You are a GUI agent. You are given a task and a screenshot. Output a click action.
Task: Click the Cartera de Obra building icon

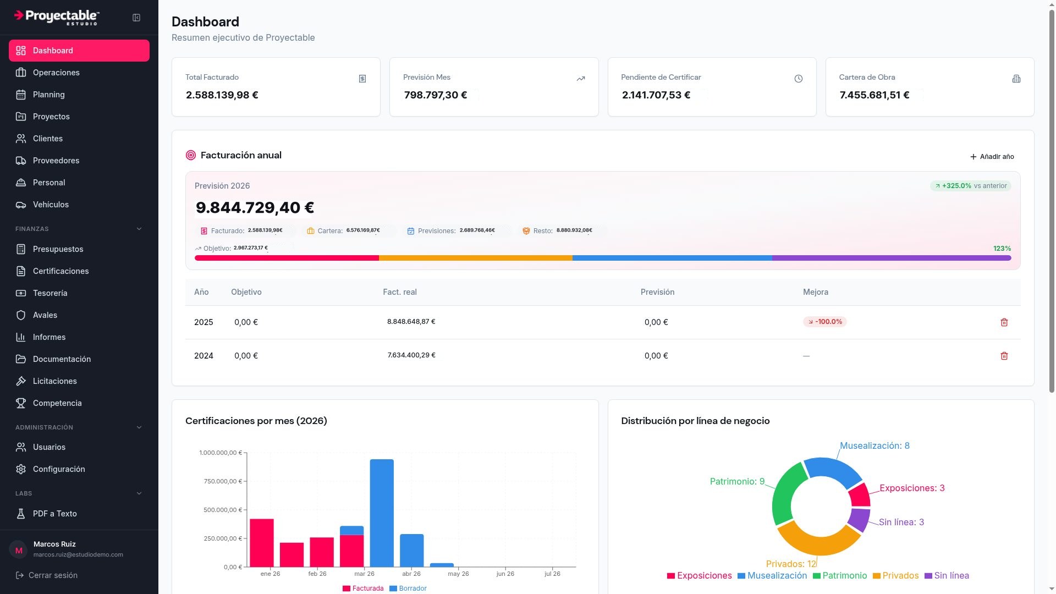[1016, 79]
